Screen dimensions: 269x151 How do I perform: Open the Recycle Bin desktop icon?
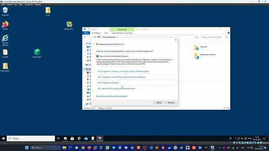5,11
